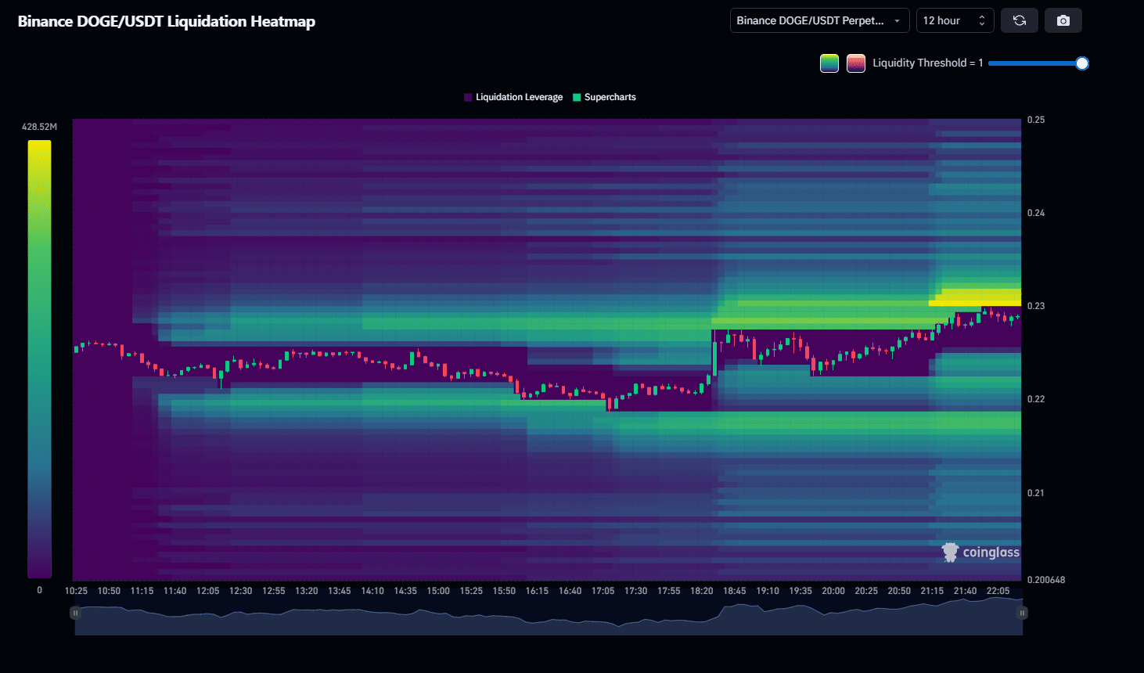Click the purple Liquidation Leverage legend square
The height and width of the screenshot is (673, 1144).
click(468, 98)
